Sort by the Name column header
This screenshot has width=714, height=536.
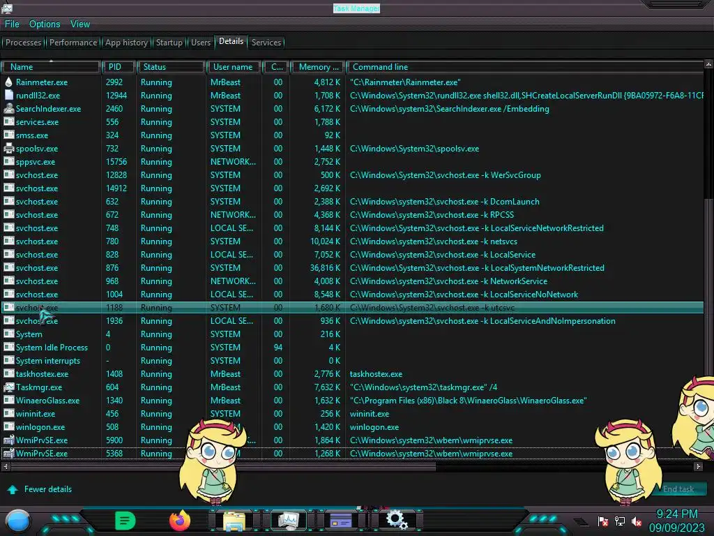(50, 67)
